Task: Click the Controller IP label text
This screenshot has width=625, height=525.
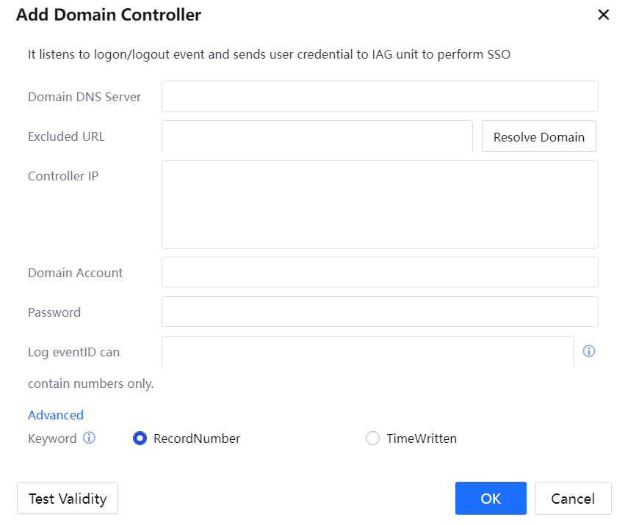Action: [63, 176]
